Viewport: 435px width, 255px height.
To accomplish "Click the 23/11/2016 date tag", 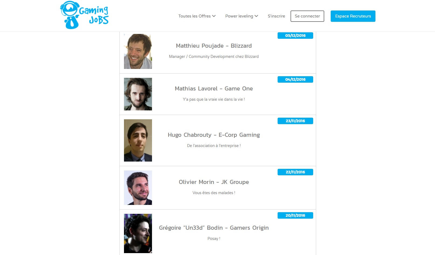I will pos(295,121).
